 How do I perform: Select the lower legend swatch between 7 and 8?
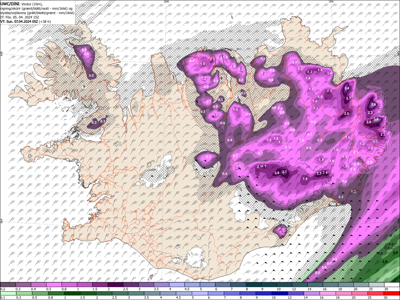coord(232,293)
